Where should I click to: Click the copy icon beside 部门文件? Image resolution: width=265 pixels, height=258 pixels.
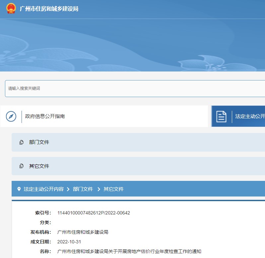point(22,142)
